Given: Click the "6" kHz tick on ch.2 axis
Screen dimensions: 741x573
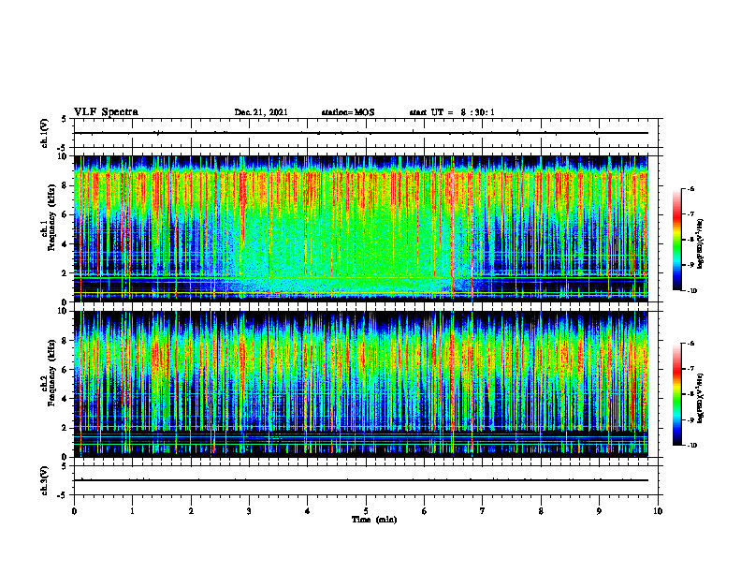Looking at the screenshot, I should (64, 370).
